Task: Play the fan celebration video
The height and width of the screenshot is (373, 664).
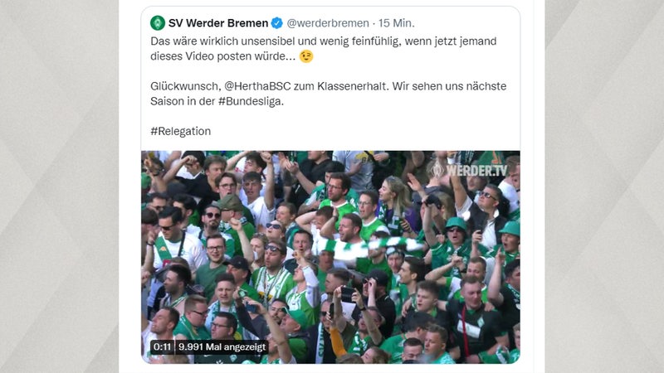Action: click(x=330, y=257)
